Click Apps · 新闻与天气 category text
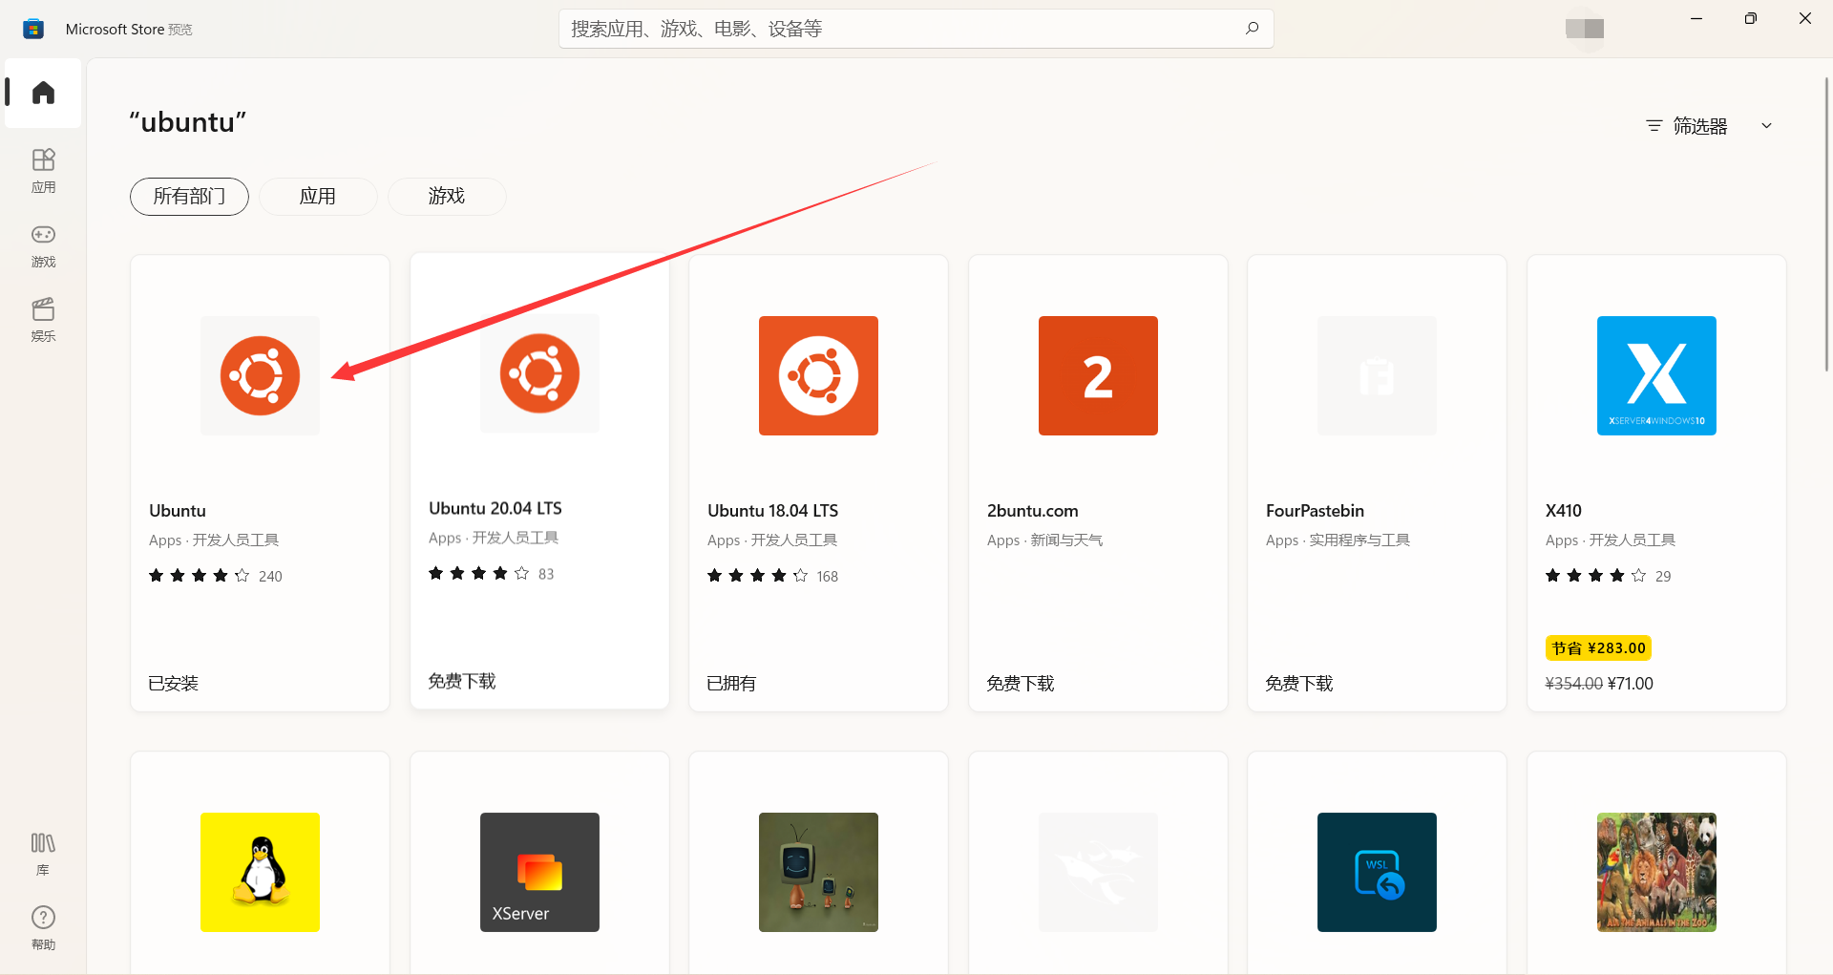 click(x=1044, y=540)
